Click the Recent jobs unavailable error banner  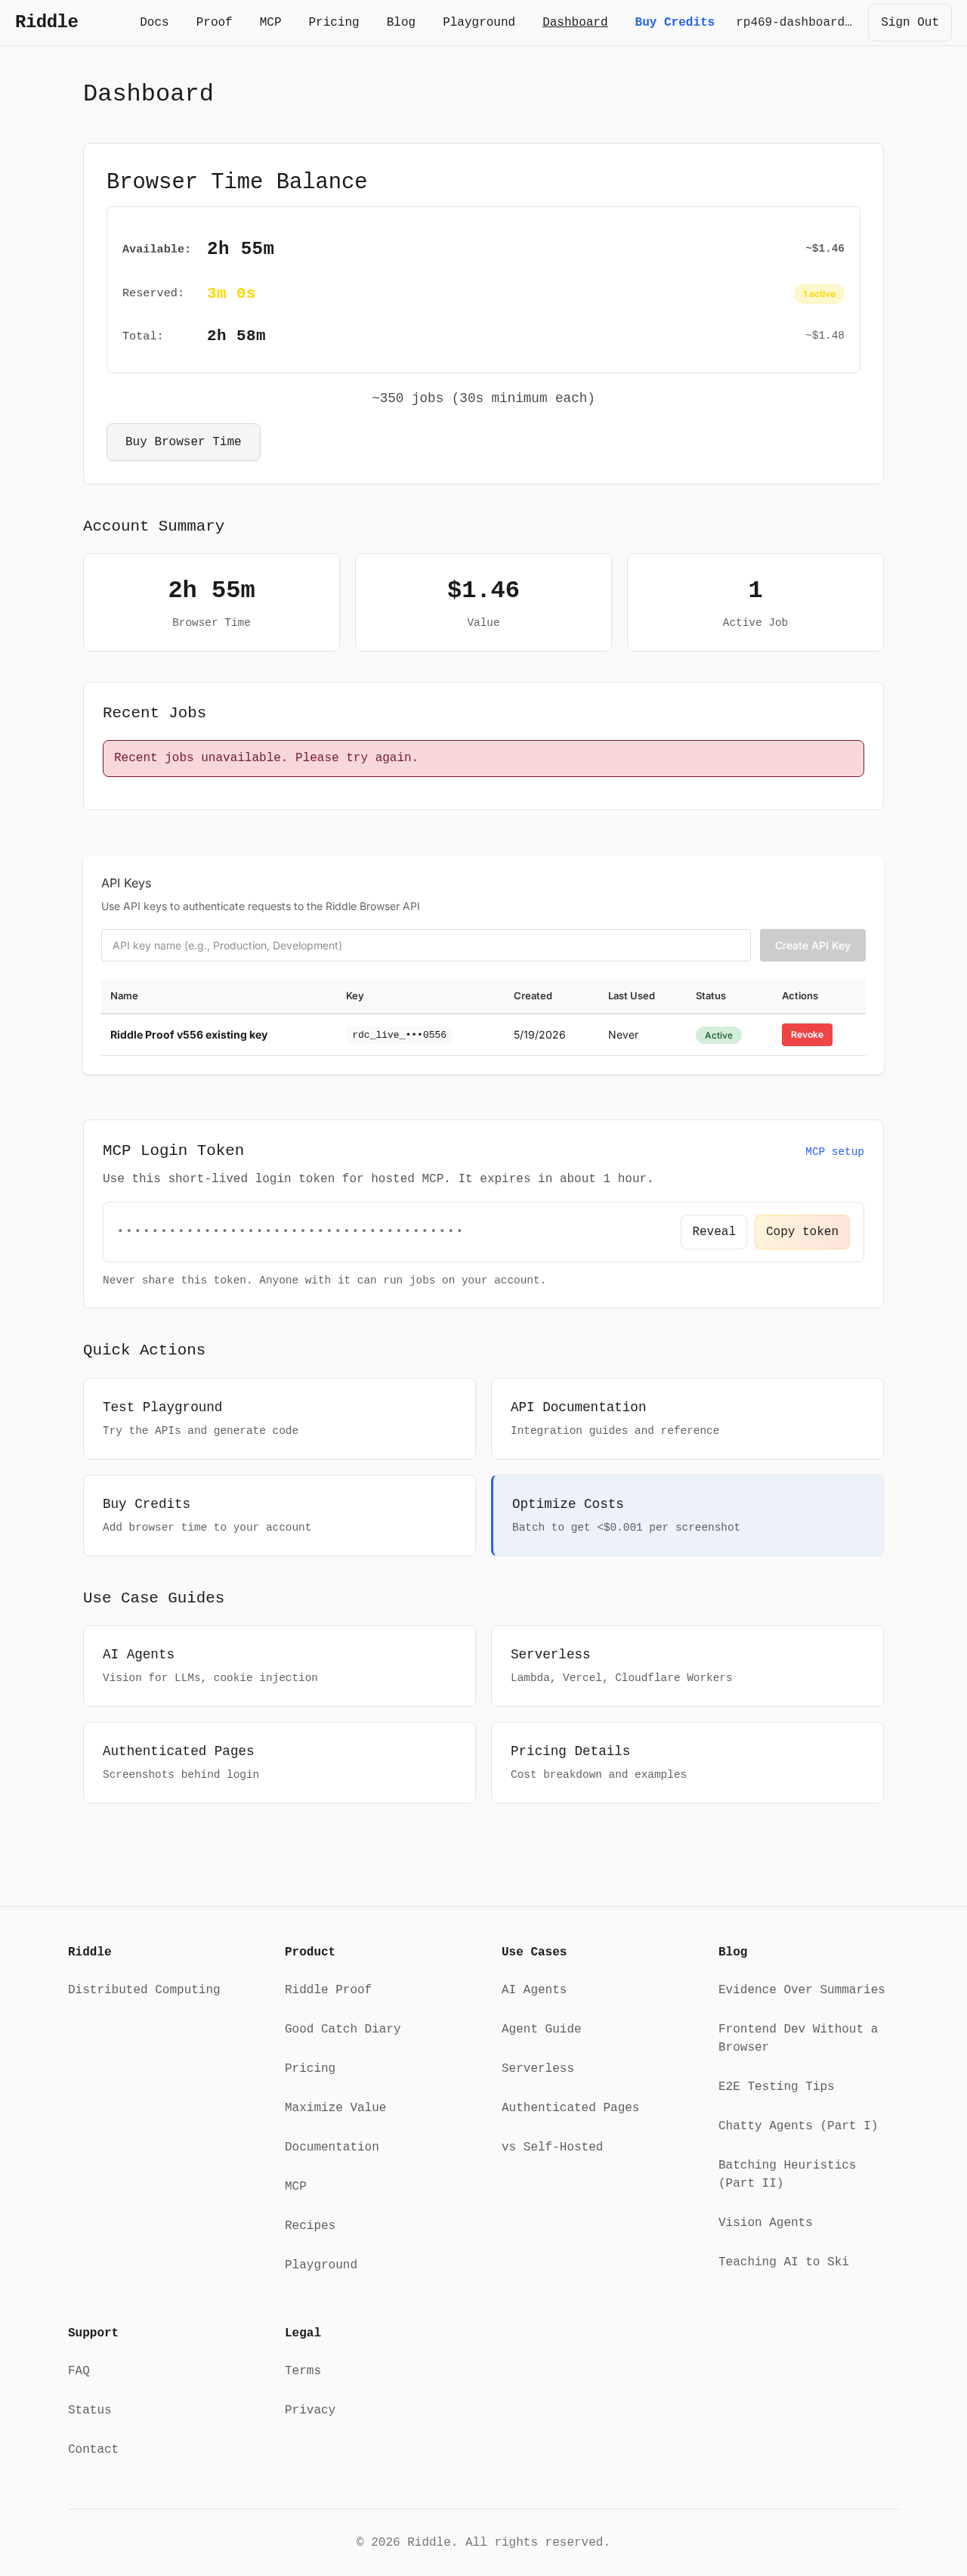pos(483,758)
